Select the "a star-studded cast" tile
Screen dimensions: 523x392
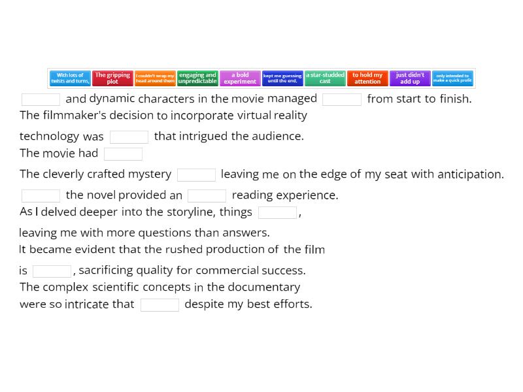[325, 78]
